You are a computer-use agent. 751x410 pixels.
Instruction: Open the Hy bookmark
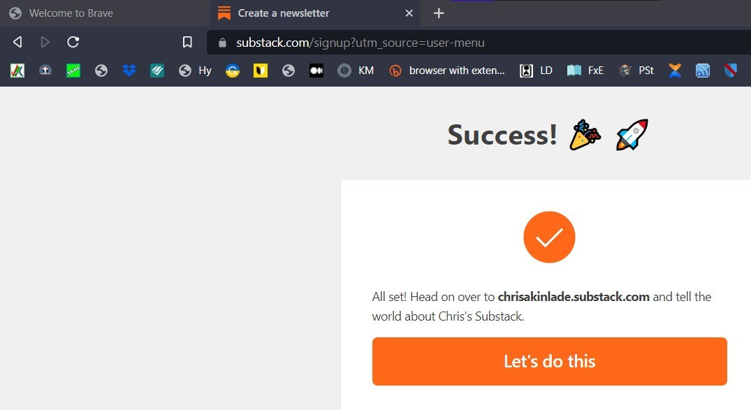pos(195,71)
